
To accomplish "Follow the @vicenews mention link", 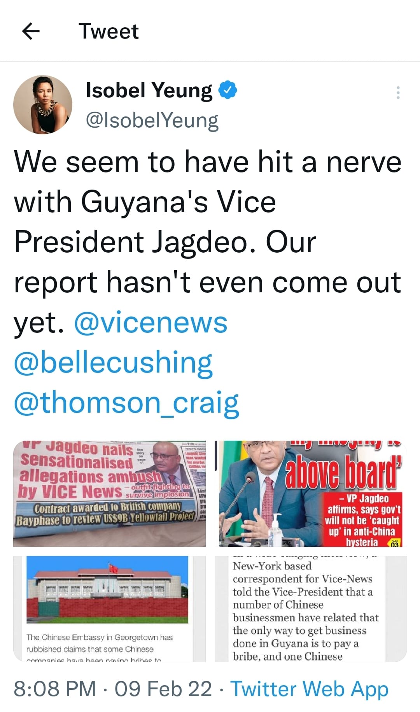I will point(150,323).
